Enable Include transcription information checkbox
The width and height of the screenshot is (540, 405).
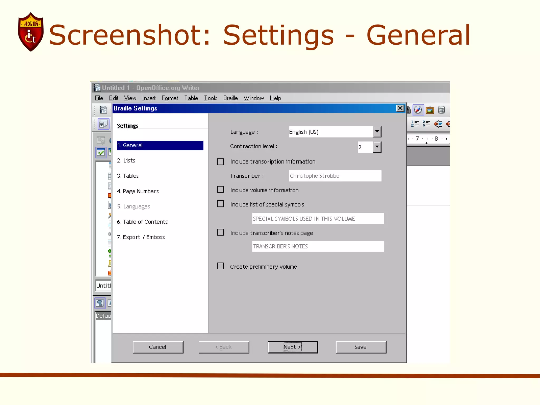click(220, 161)
